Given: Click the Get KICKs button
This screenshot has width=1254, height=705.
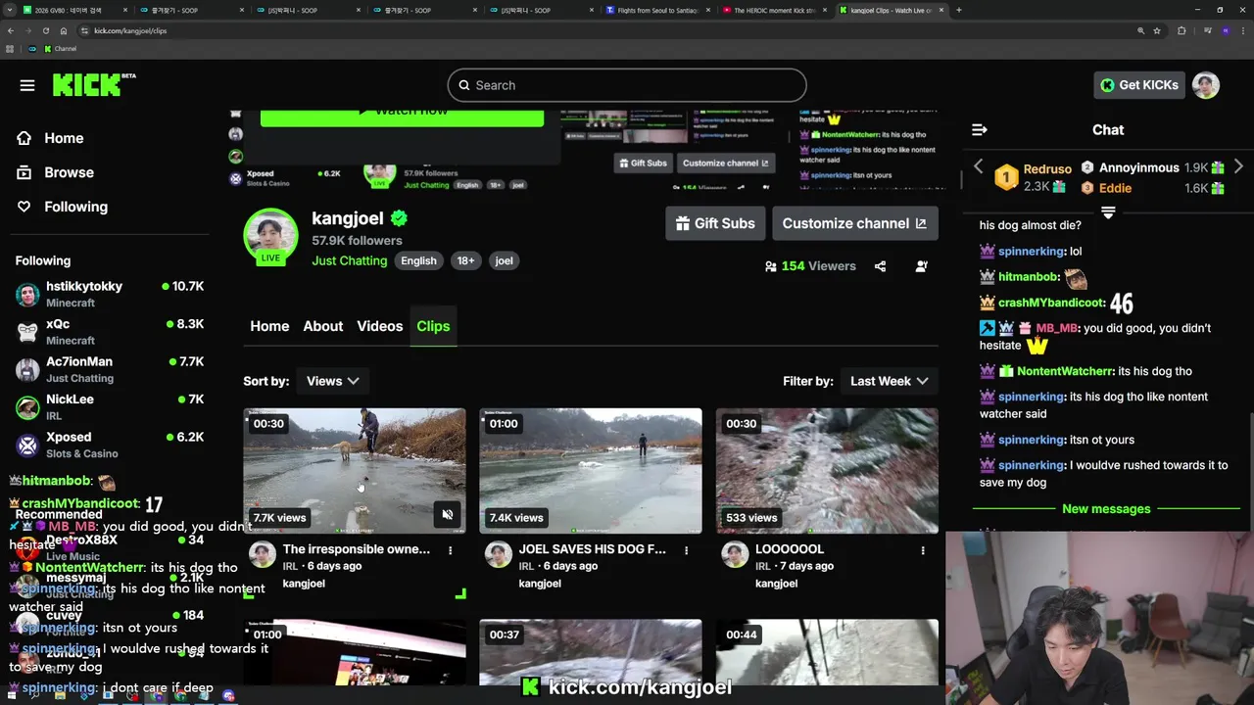Looking at the screenshot, I should click(x=1139, y=85).
